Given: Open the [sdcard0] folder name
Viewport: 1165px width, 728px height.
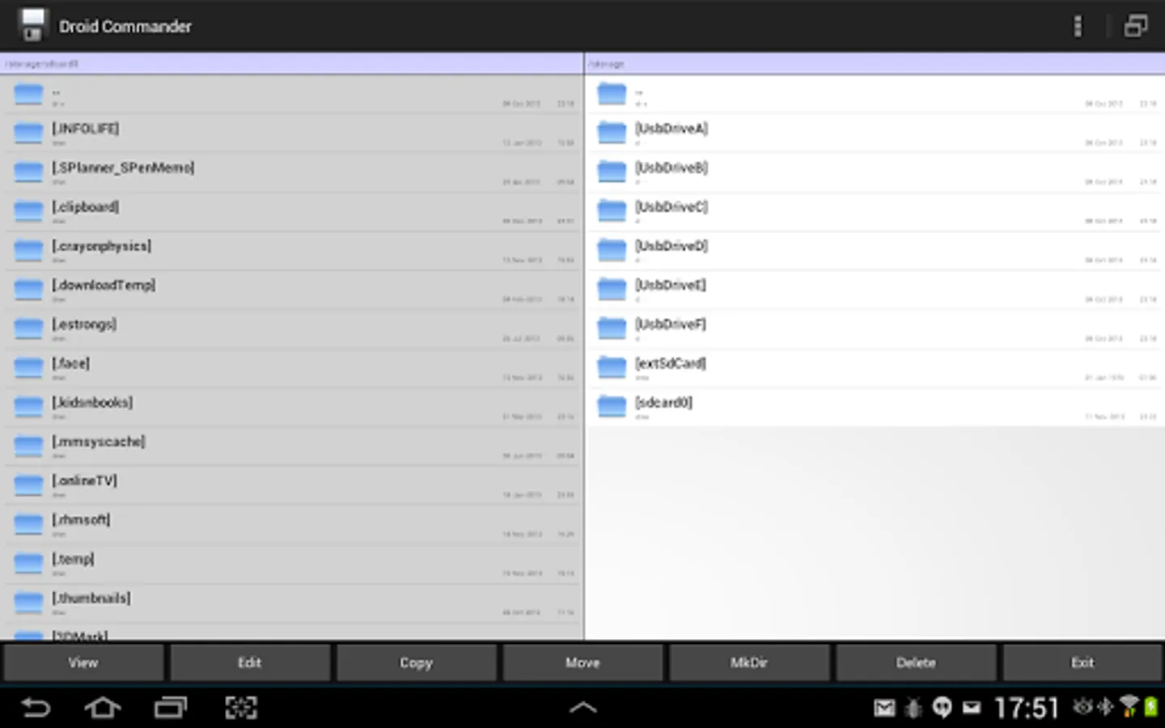Looking at the screenshot, I should 663,402.
